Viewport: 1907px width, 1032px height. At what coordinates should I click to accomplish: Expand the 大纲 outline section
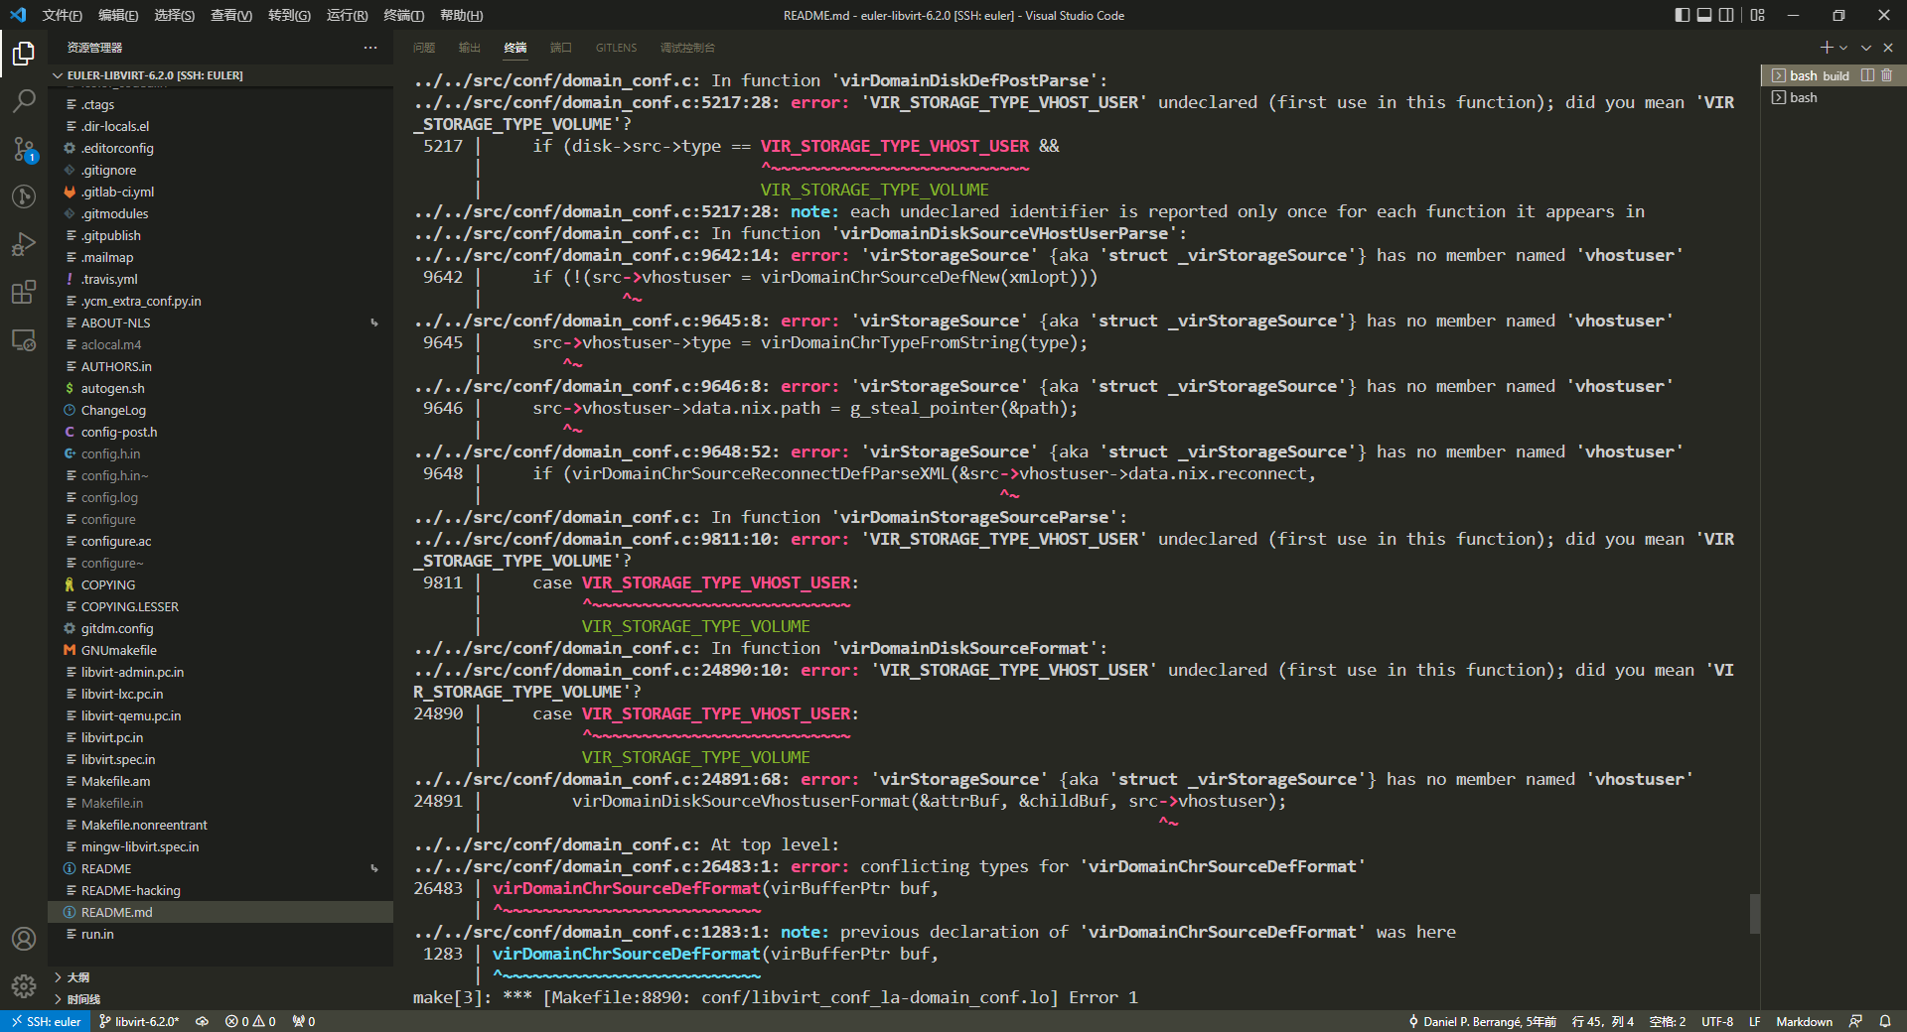(x=219, y=977)
